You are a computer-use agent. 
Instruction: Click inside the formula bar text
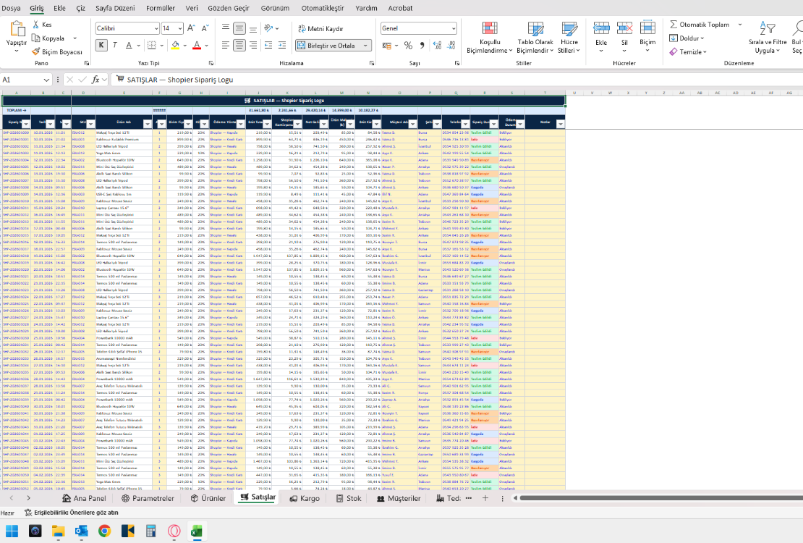(x=179, y=80)
